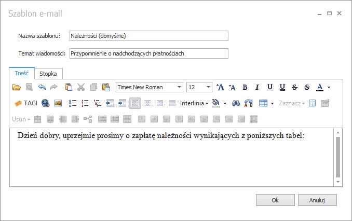The width and height of the screenshot is (352, 221).
Task: Decrease paragraph indent
Action: coord(110,103)
